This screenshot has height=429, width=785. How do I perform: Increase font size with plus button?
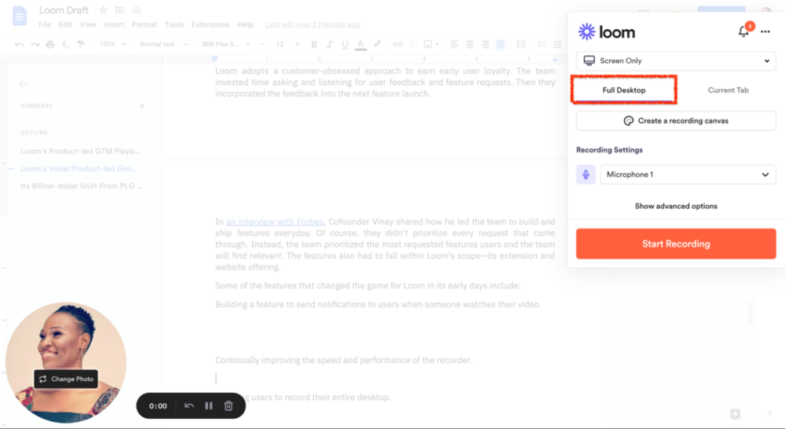click(x=298, y=44)
